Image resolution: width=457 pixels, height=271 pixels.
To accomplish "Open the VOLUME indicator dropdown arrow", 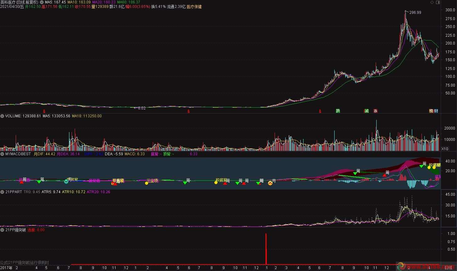I will click(2, 116).
